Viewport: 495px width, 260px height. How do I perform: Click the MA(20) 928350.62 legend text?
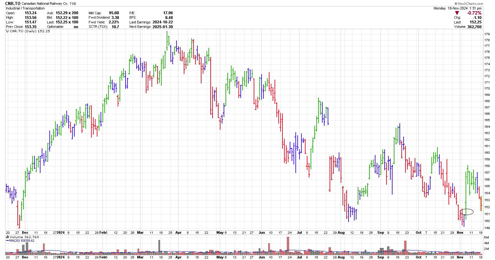click(x=22, y=241)
